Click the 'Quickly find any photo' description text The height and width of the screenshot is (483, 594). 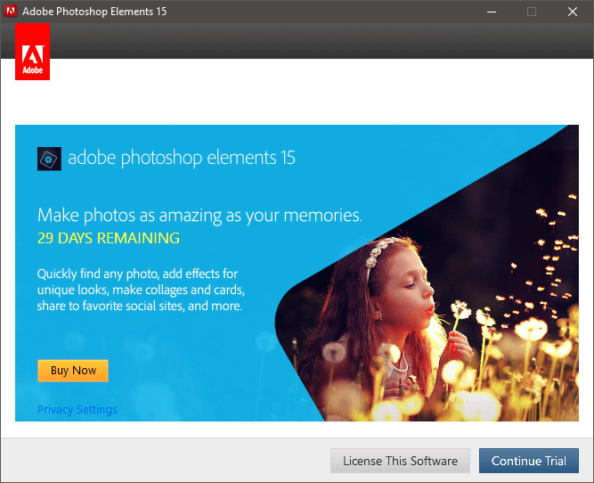(x=141, y=290)
